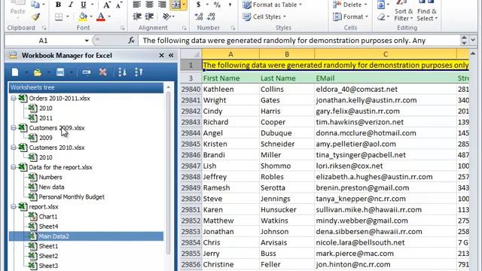The height and width of the screenshot is (271, 482).
Task: Toggle Underline formatting
Action: (x=83, y=5)
